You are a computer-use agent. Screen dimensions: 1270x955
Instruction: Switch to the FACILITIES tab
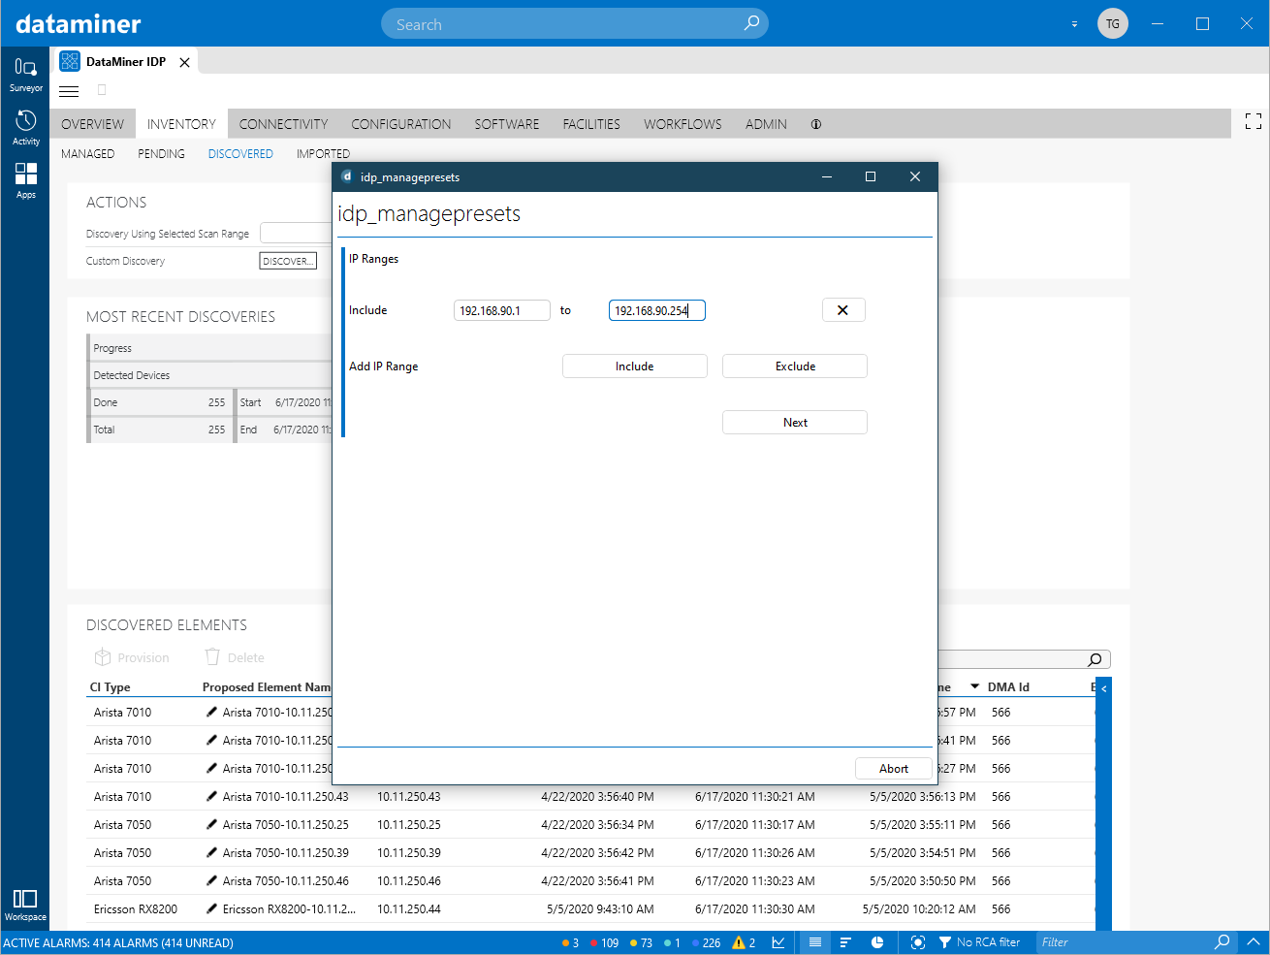[591, 124]
